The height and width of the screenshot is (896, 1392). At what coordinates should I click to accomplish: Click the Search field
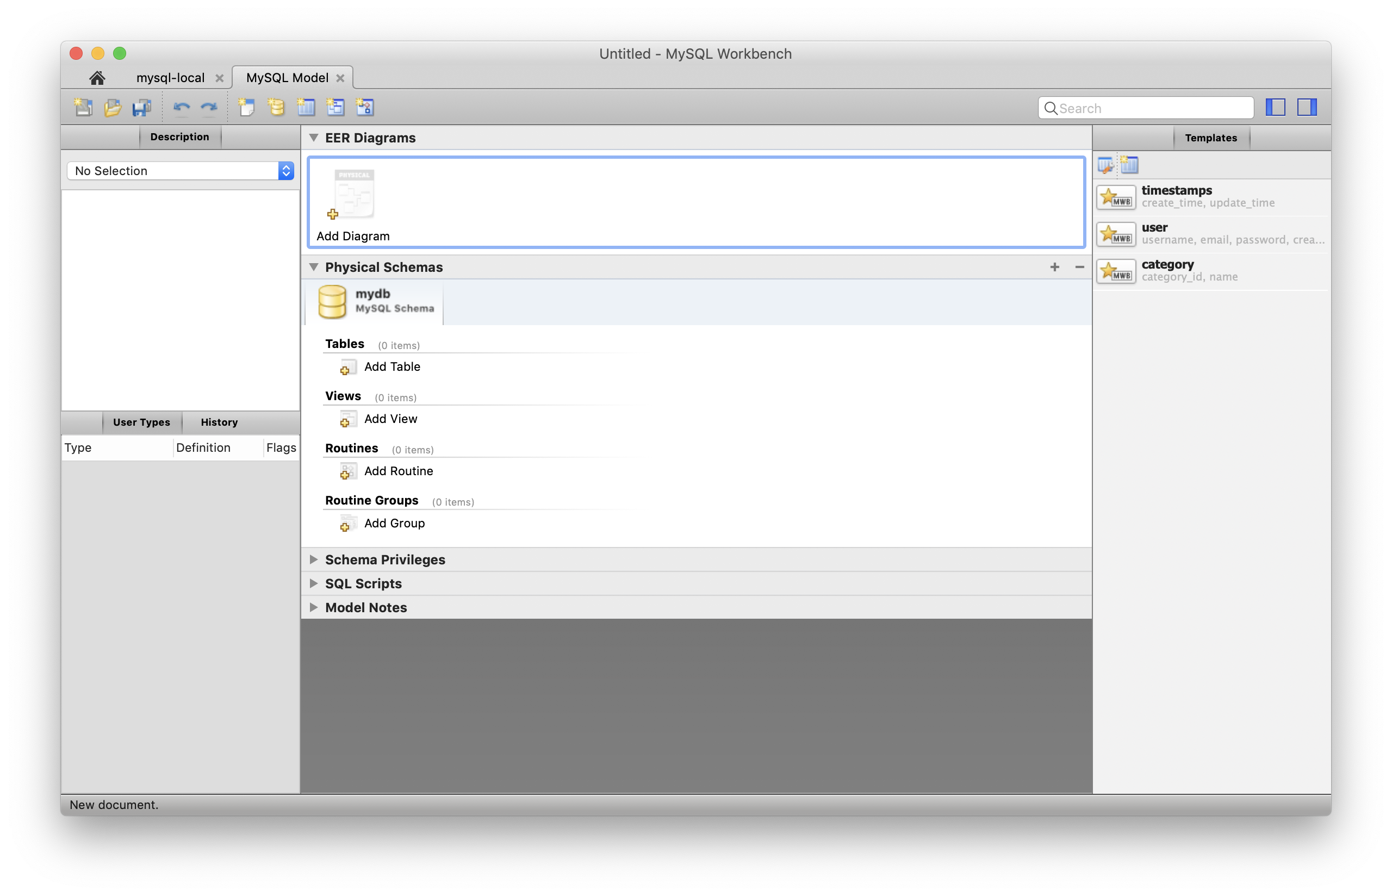coord(1145,108)
